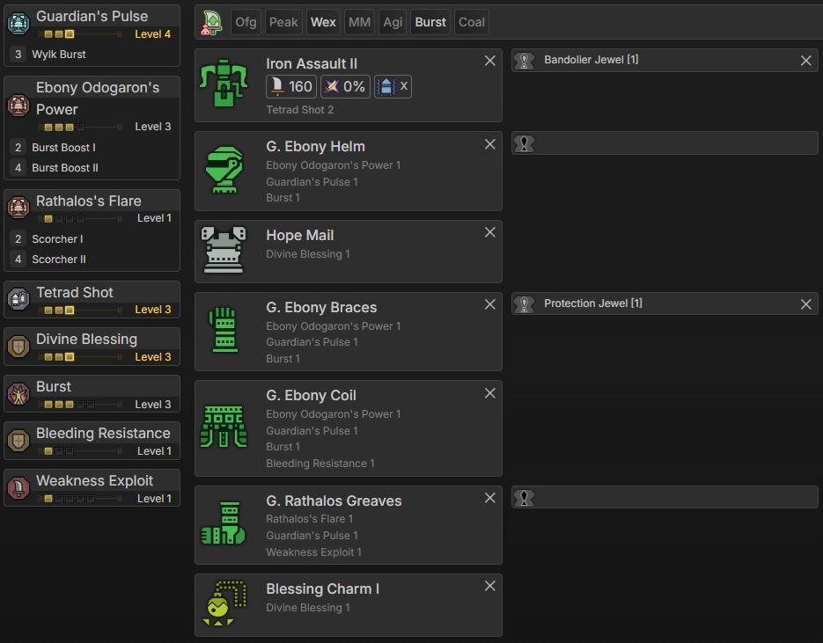
Task: Toggle the Burst buff button
Action: (430, 22)
